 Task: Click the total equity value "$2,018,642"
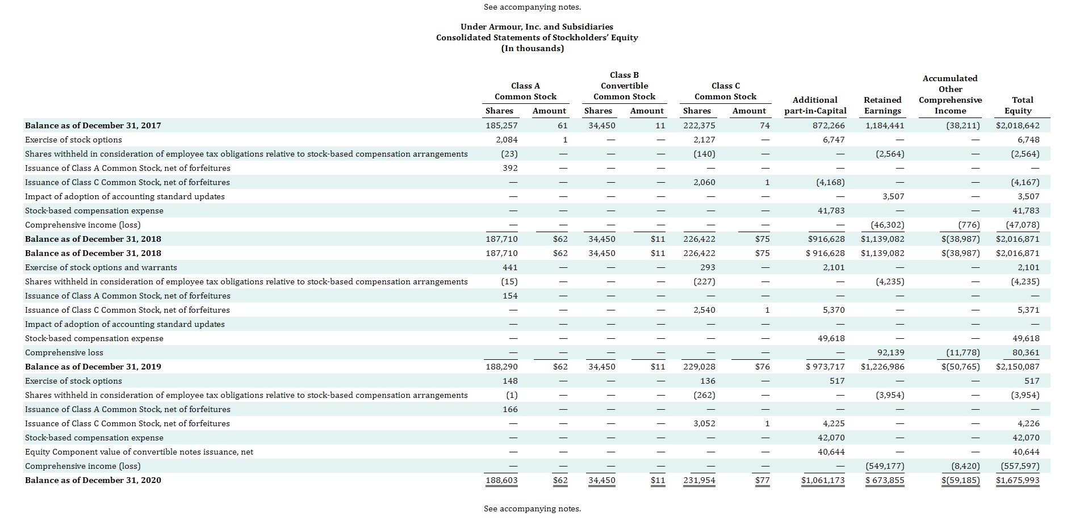(1018, 125)
